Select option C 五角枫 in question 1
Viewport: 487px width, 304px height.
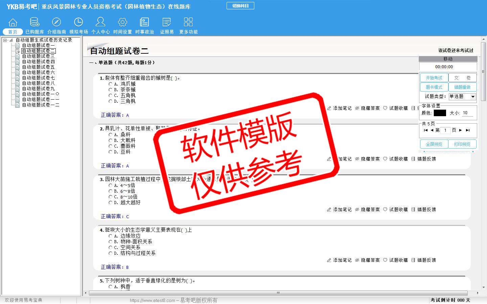click(x=110, y=95)
